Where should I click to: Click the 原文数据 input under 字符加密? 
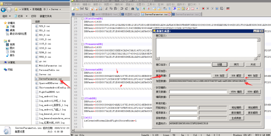[190, 76]
